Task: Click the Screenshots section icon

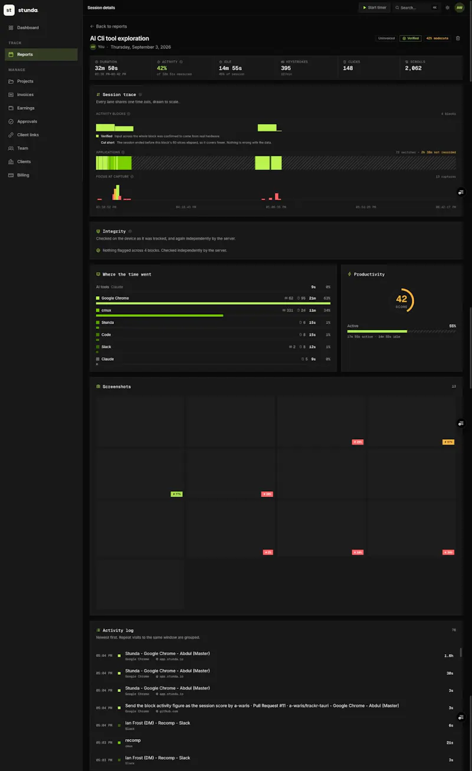Action: click(99, 387)
